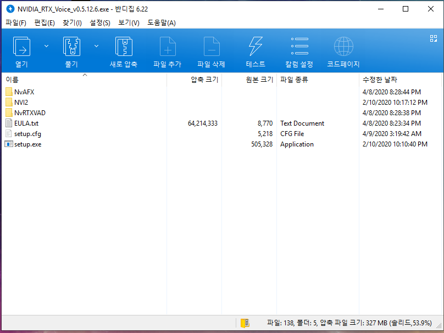444x333 pixels.
Task: Select the EULA.txt document icon
Action: pyautogui.click(x=9, y=123)
